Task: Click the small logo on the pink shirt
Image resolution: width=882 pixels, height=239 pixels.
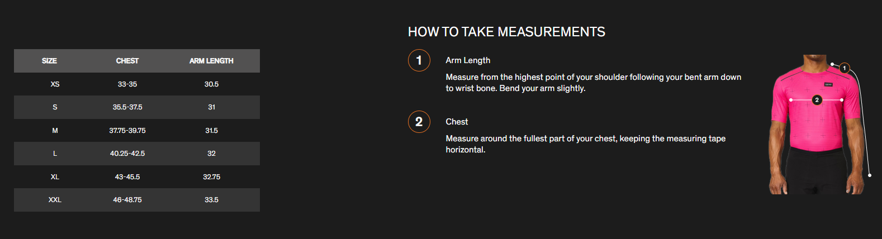Action: pyautogui.click(x=828, y=84)
